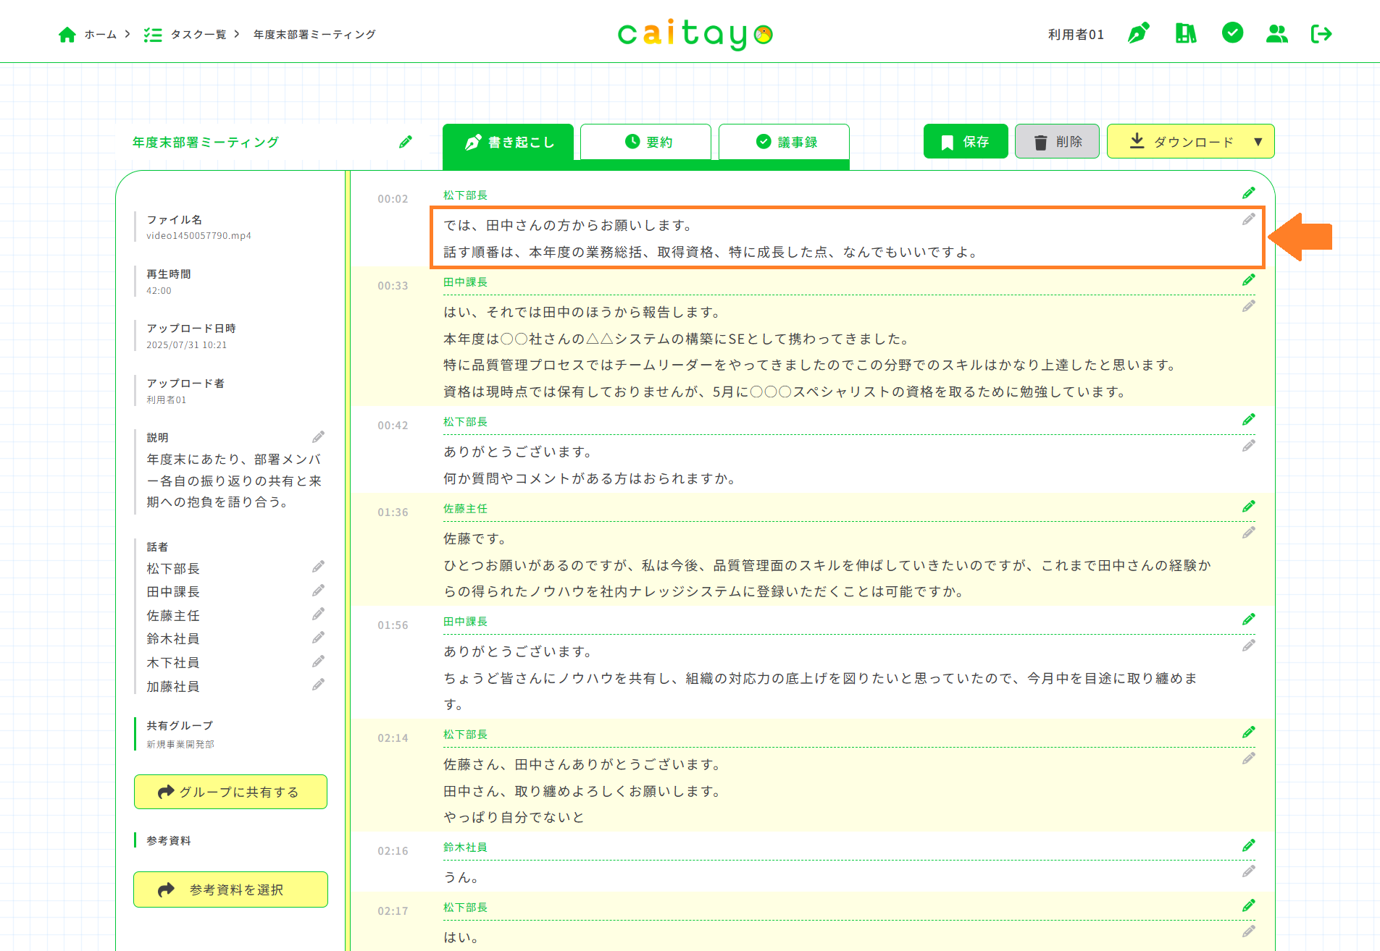
Task: Click the pen icon in top navigation
Action: 1138,33
